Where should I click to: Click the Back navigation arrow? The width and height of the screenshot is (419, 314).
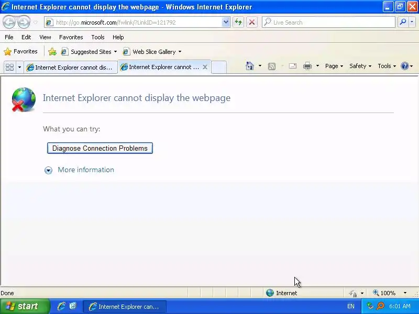pyautogui.click(x=9, y=22)
